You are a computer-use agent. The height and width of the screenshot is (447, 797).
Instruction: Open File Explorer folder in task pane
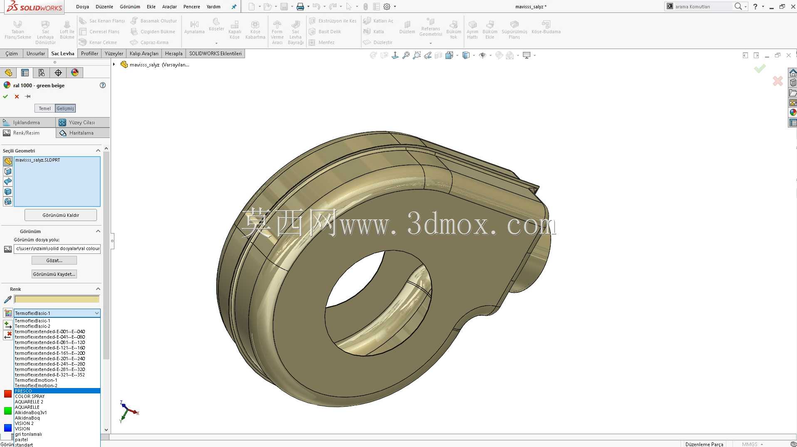coord(793,93)
